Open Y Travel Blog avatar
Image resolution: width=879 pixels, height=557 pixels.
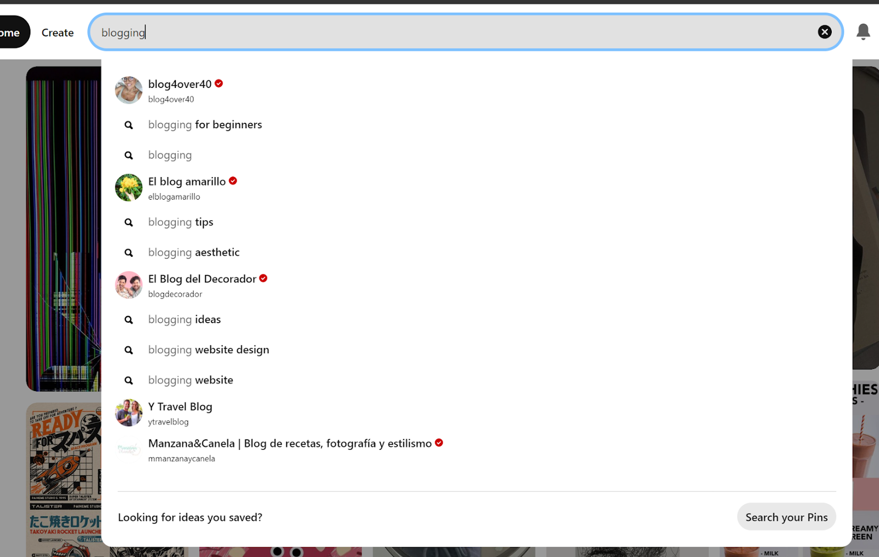pos(129,412)
